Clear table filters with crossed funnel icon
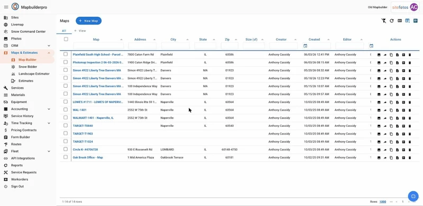Image resolution: width=423 pixels, height=206 pixels. 384,21
